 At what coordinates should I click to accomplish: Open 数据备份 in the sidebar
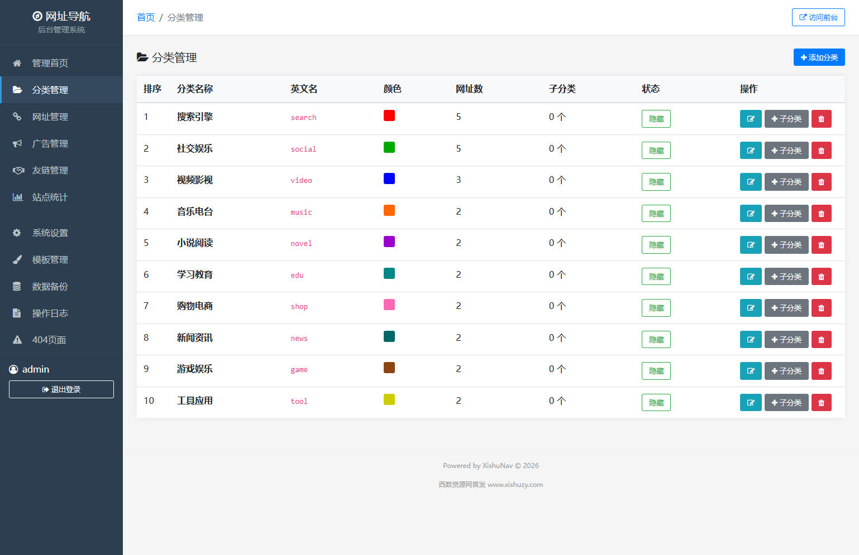61,286
